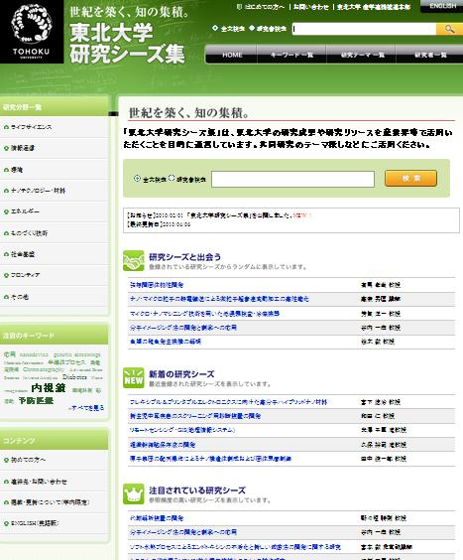This screenshot has width=463, height=560.
Task: Open フレキシブル＆プリンタブルエレクトロニクス seed link
Action: click(229, 402)
